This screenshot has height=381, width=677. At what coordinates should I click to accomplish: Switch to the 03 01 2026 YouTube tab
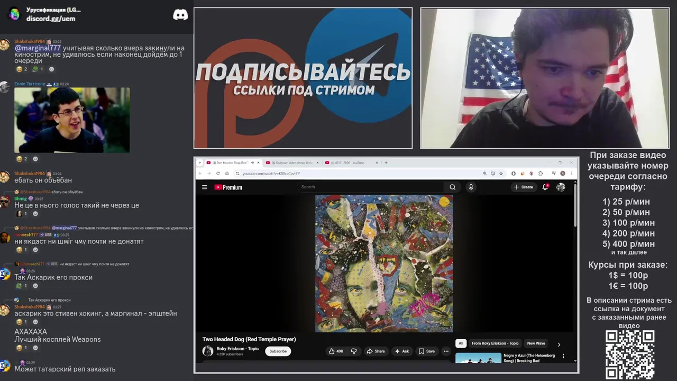351,162
